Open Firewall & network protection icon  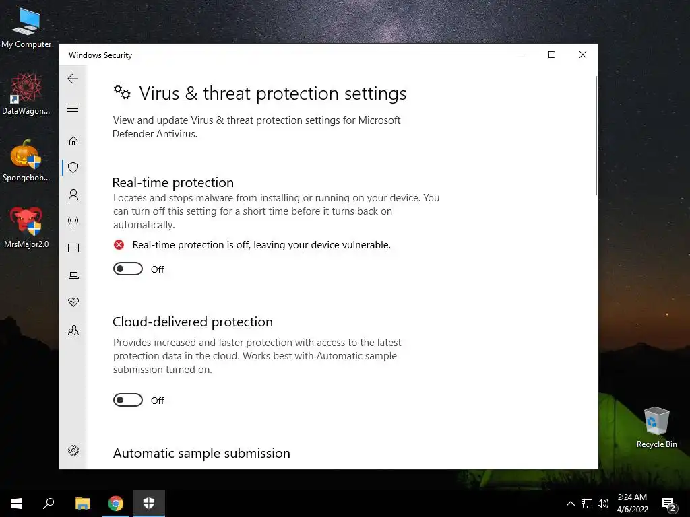pos(73,221)
